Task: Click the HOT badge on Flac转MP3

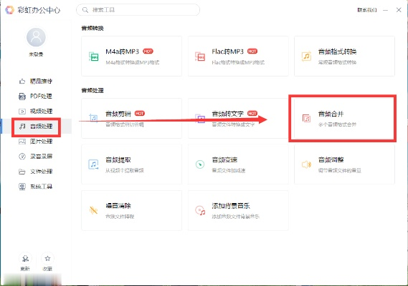Action: [x=252, y=51]
